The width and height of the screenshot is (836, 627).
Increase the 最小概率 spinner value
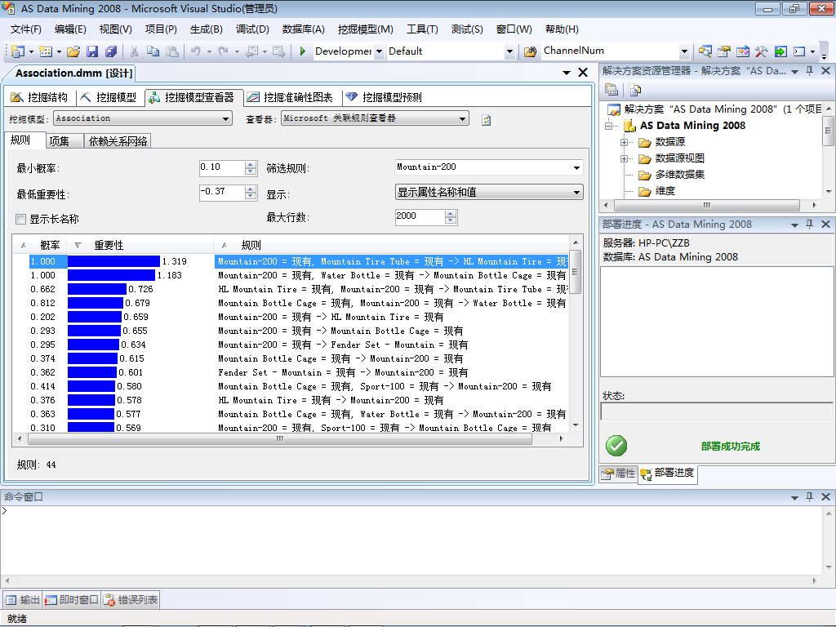pos(251,165)
